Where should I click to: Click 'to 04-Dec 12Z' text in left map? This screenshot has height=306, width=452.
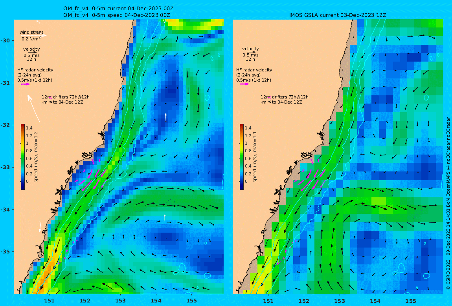68,102
